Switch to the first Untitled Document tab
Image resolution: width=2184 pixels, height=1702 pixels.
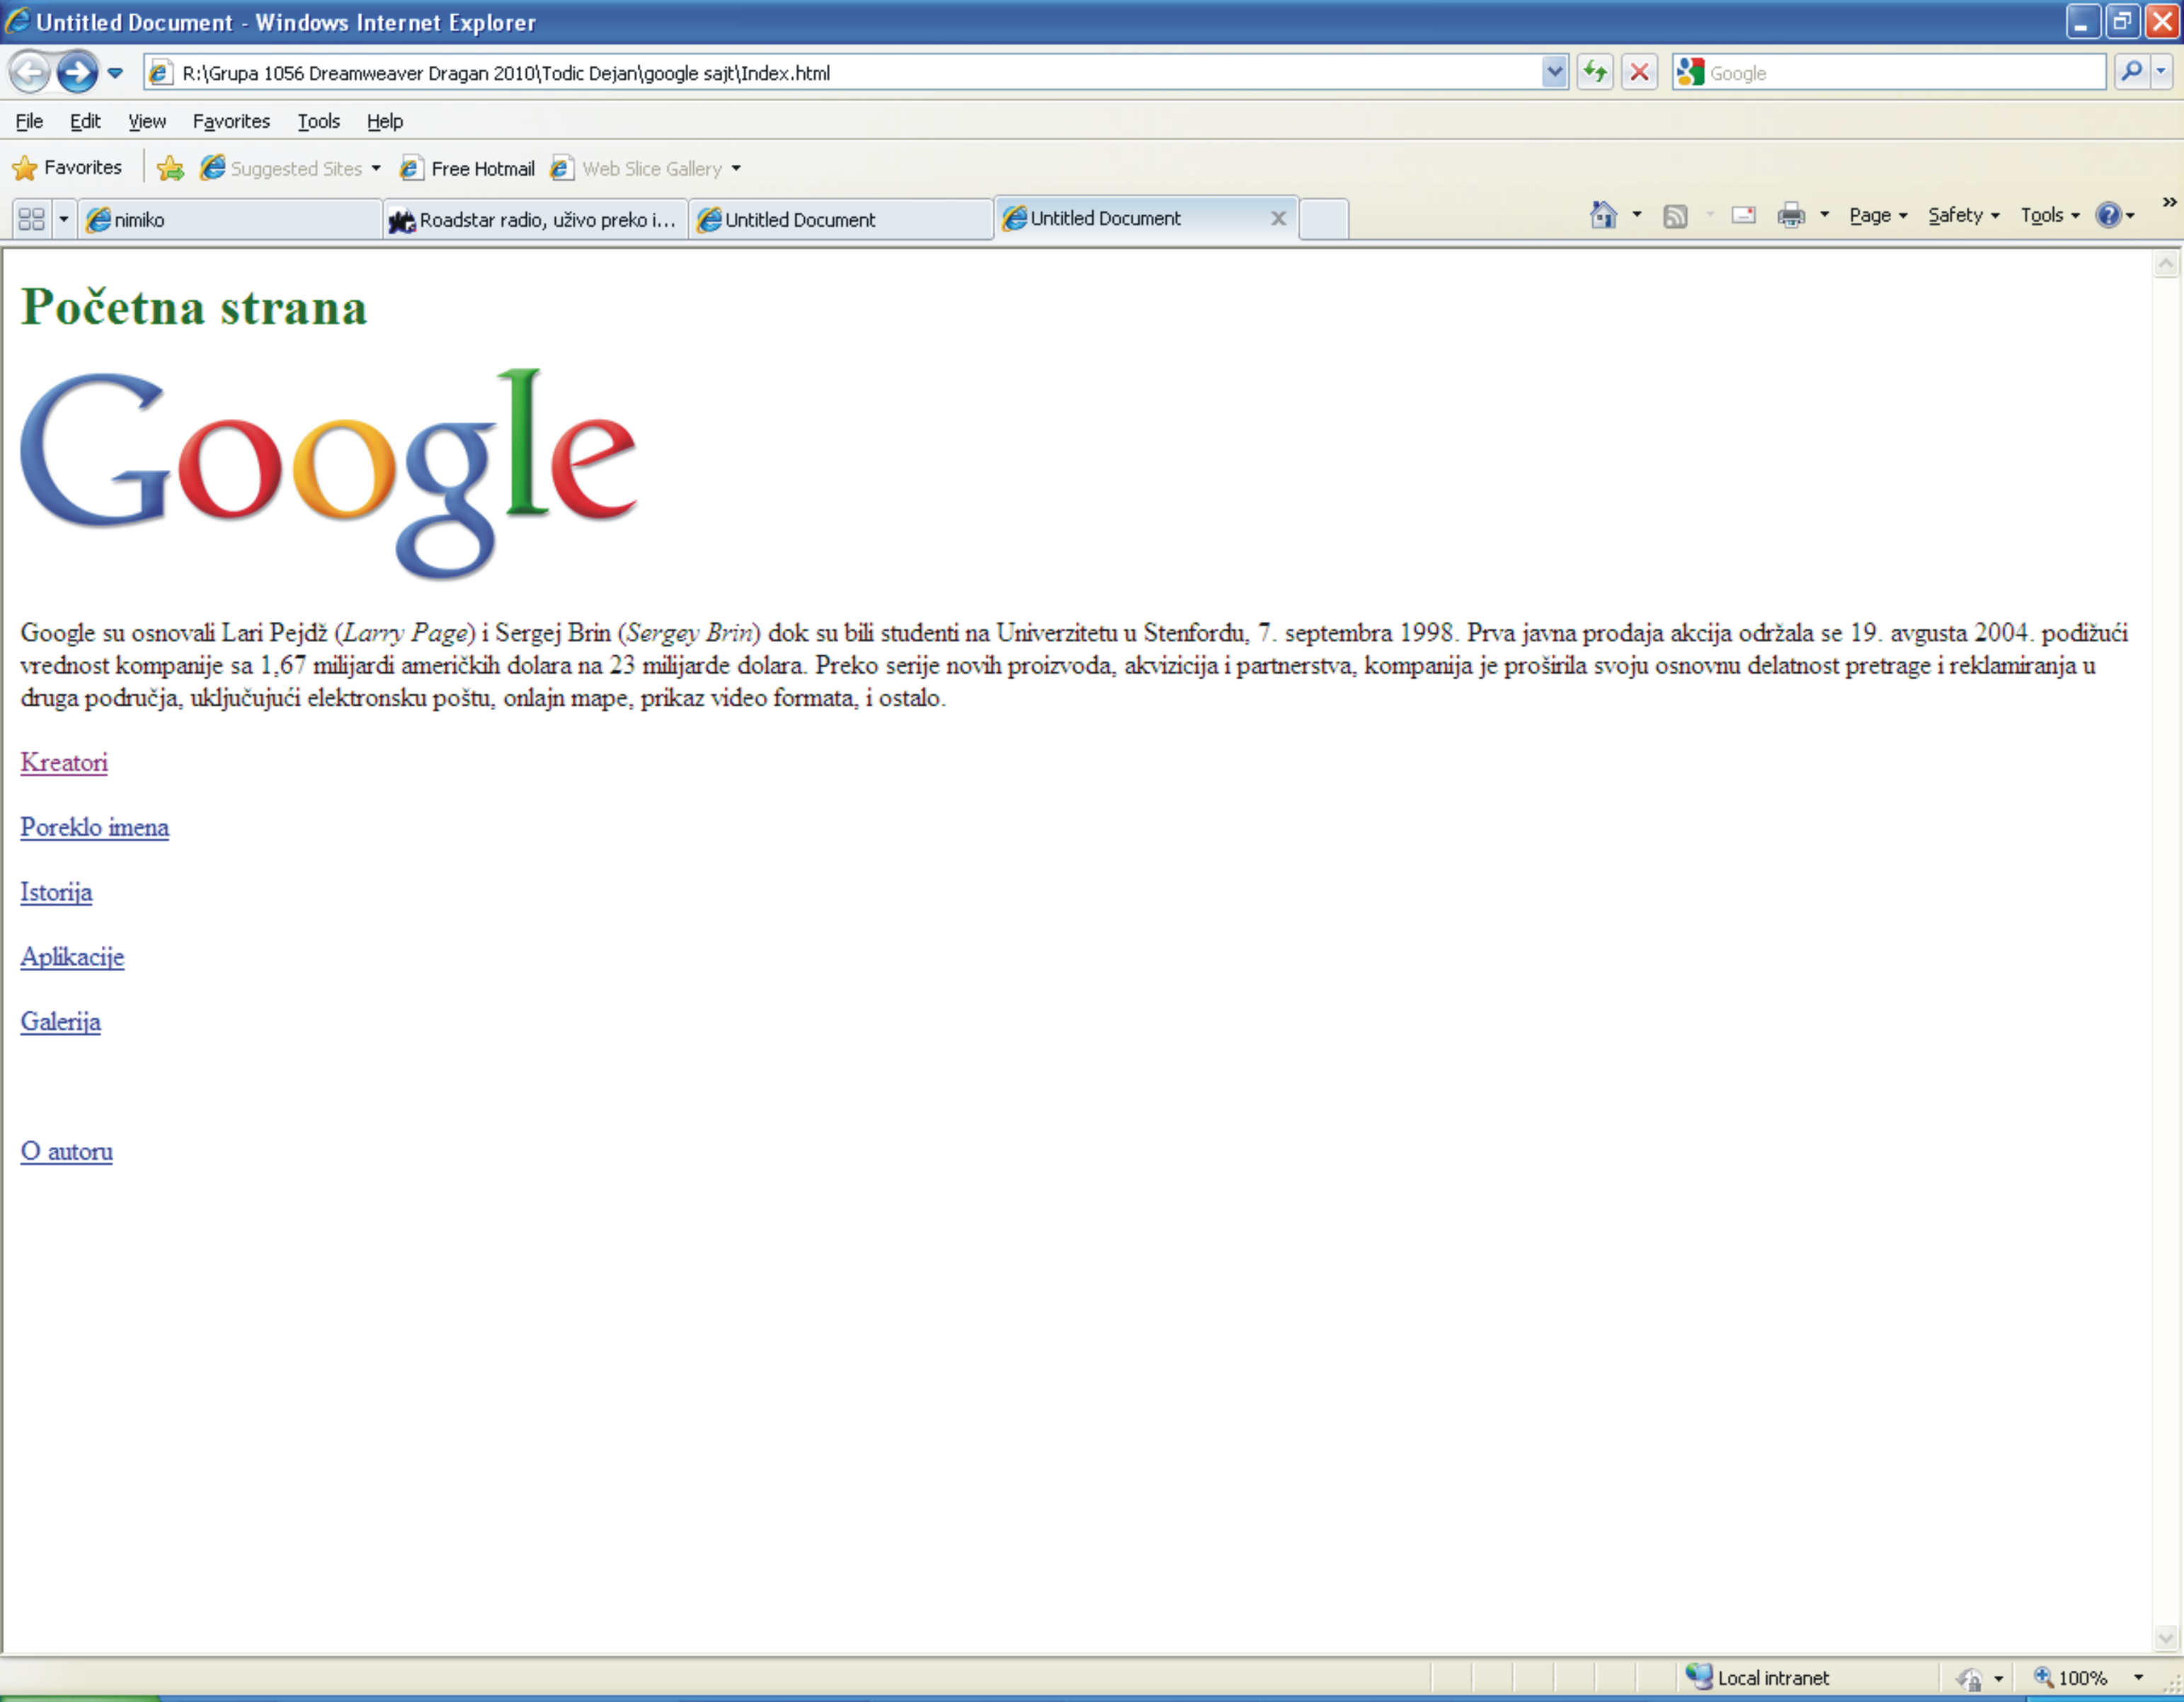click(x=840, y=220)
